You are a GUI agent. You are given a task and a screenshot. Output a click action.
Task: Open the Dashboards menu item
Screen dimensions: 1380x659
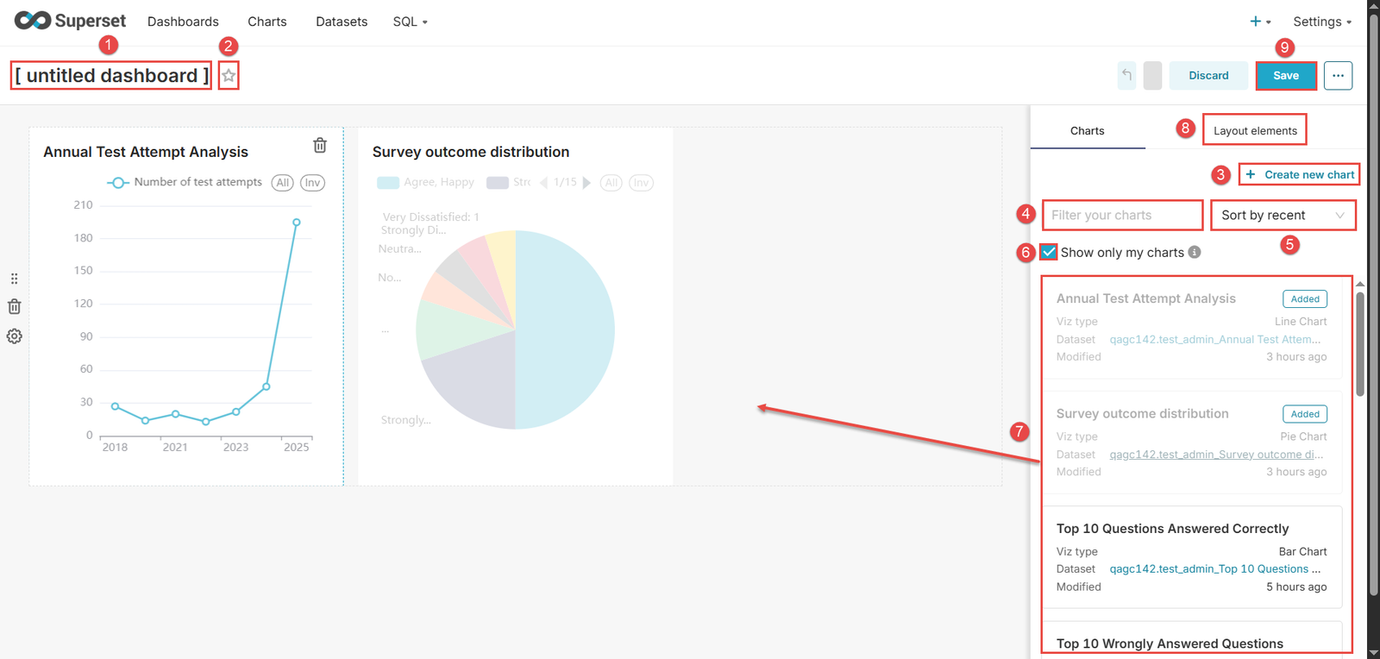pyautogui.click(x=183, y=22)
